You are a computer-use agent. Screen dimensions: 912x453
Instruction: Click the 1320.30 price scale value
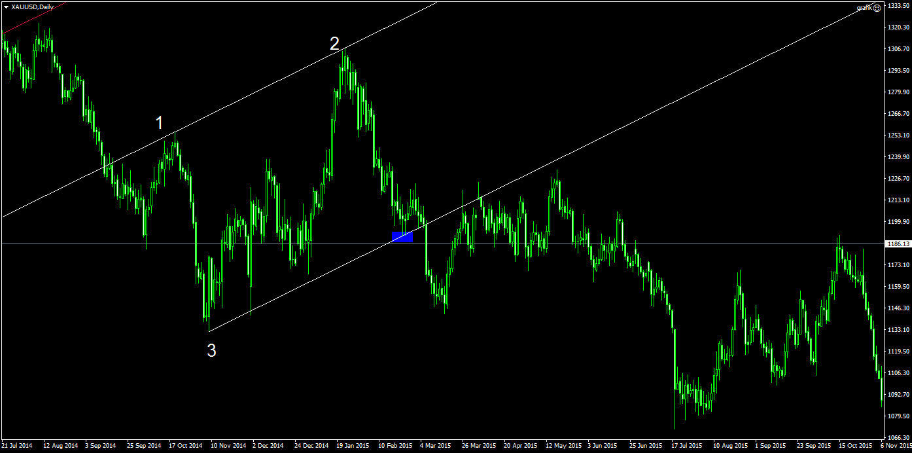pyautogui.click(x=900, y=27)
